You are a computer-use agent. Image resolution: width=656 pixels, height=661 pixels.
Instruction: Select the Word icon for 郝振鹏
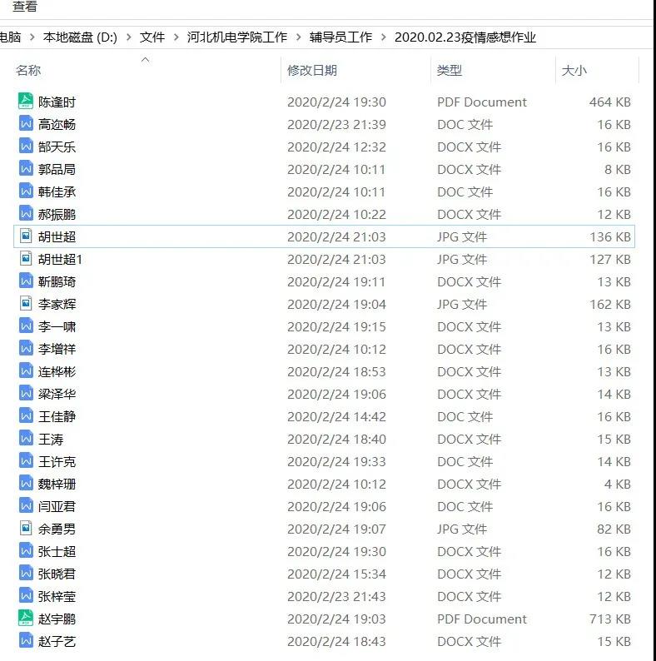(26, 213)
